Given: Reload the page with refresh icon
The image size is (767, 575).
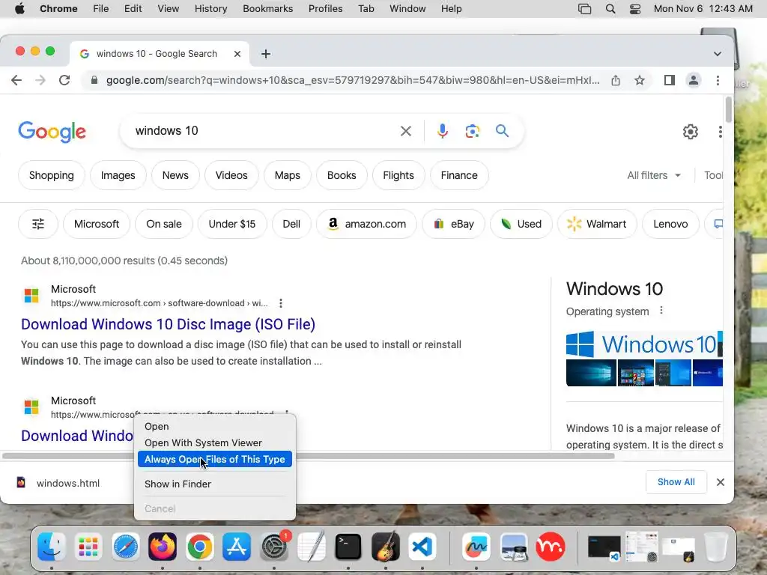Looking at the screenshot, I should tap(64, 80).
